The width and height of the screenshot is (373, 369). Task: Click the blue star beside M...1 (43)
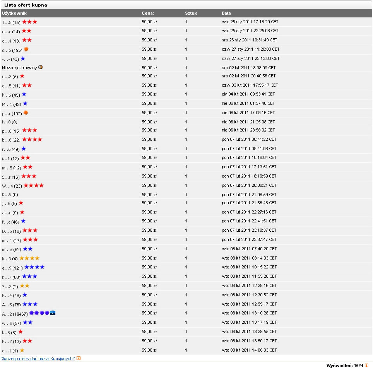tap(25, 104)
